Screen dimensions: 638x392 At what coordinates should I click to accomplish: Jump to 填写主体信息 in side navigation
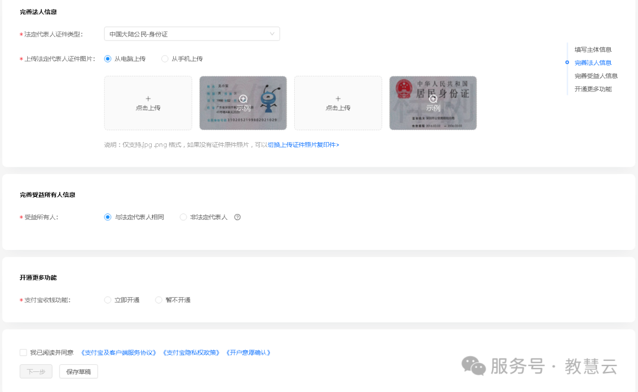[593, 50]
